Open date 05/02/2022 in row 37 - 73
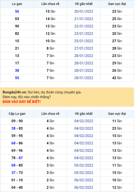 [84, 173]
